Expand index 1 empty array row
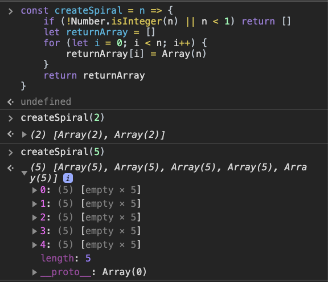 [x=35, y=204]
